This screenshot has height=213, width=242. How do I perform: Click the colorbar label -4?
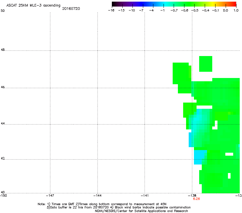click(x=151, y=10)
